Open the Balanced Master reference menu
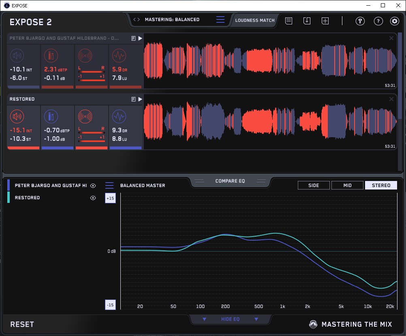 click(x=109, y=185)
